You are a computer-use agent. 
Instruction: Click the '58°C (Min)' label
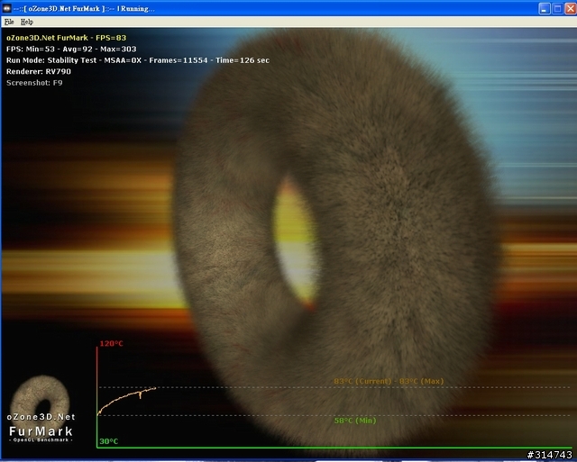click(x=355, y=421)
